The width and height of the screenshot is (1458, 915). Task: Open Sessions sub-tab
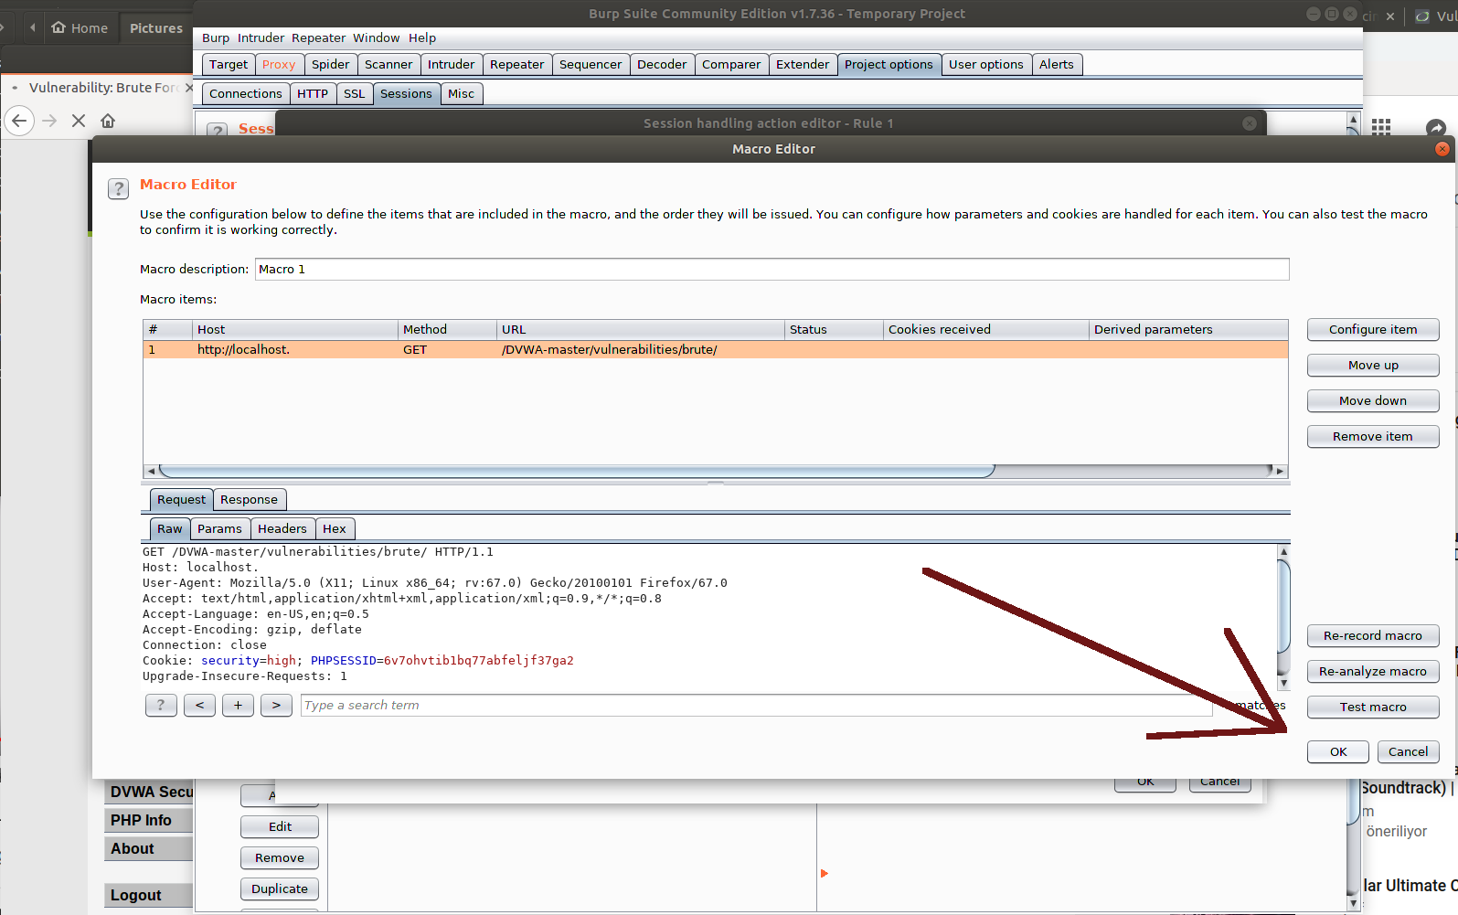click(x=406, y=93)
